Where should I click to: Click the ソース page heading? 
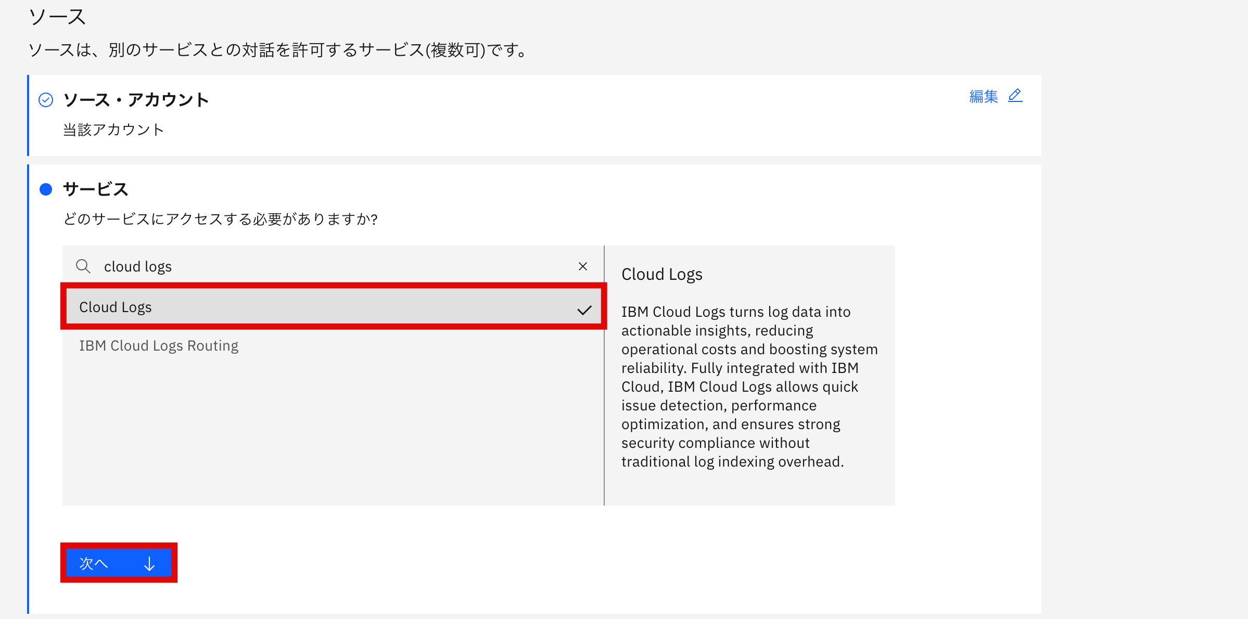tap(57, 17)
